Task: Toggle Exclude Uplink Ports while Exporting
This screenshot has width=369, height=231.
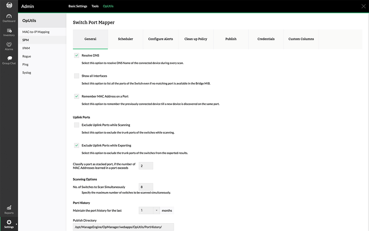Action: click(77, 145)
